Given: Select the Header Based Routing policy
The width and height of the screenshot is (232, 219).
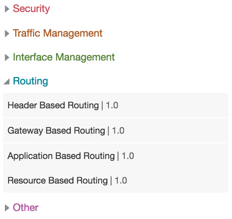Looking at the screenshot, I should pos(116,105).
